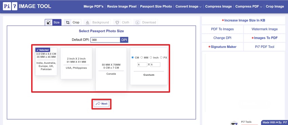The width and height of the screenshot is (288, 125).
Task: Go to Resize Image Pixel page
Action: coord(122,6)
